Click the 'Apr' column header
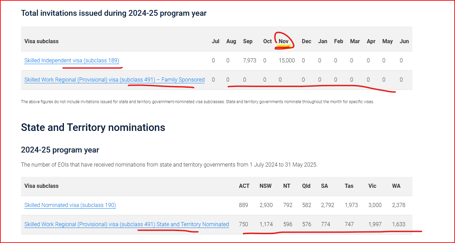This screenshot has height=243, width=455. [x=371, y=41]
